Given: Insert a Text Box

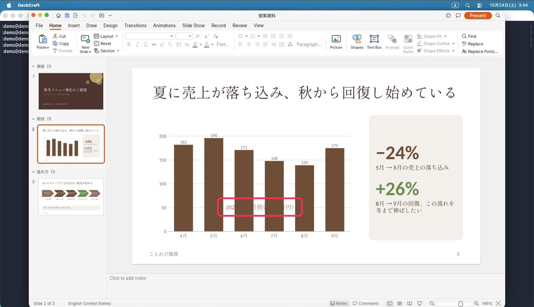Looking at the screenshot, I should click(x=374, y=42).
